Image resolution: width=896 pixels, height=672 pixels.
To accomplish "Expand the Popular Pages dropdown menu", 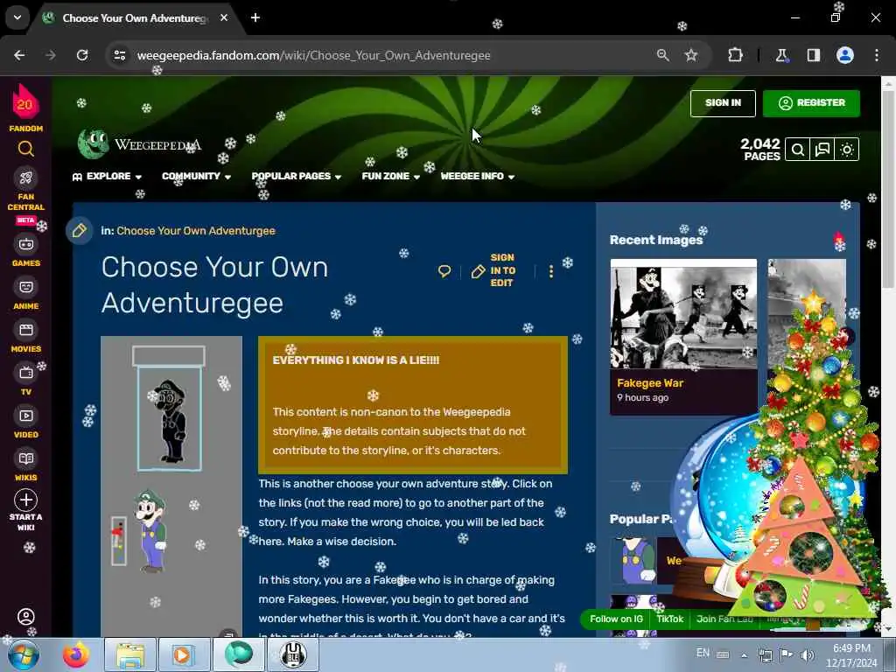I will pos(296,176).
